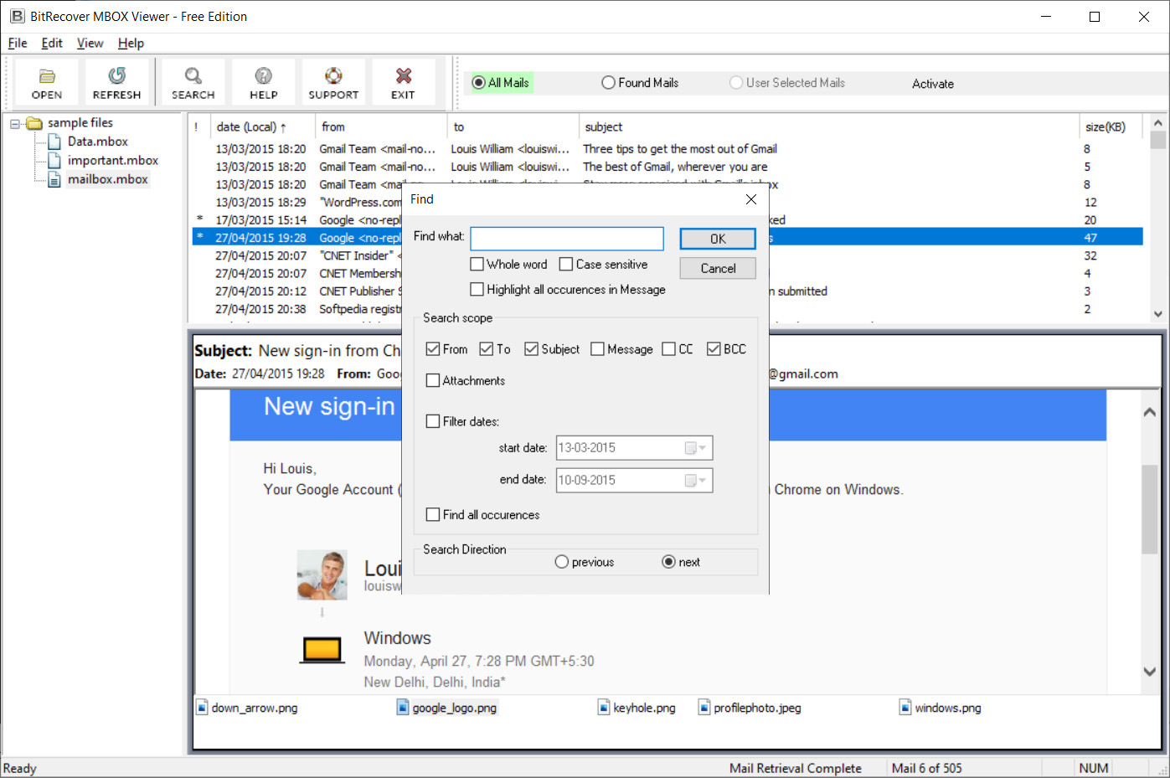Screen dimensions: 1170x778
Task: Select the next search direction
Action: tap(668, 562)
